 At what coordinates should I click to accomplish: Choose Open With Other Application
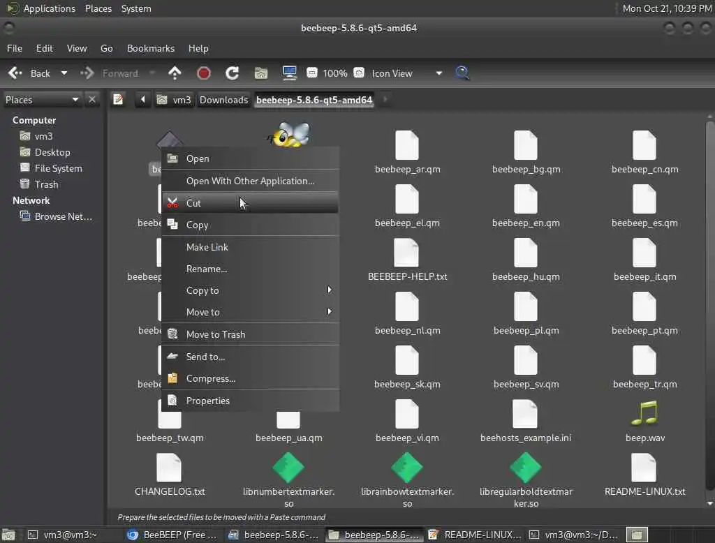point(251,181)
